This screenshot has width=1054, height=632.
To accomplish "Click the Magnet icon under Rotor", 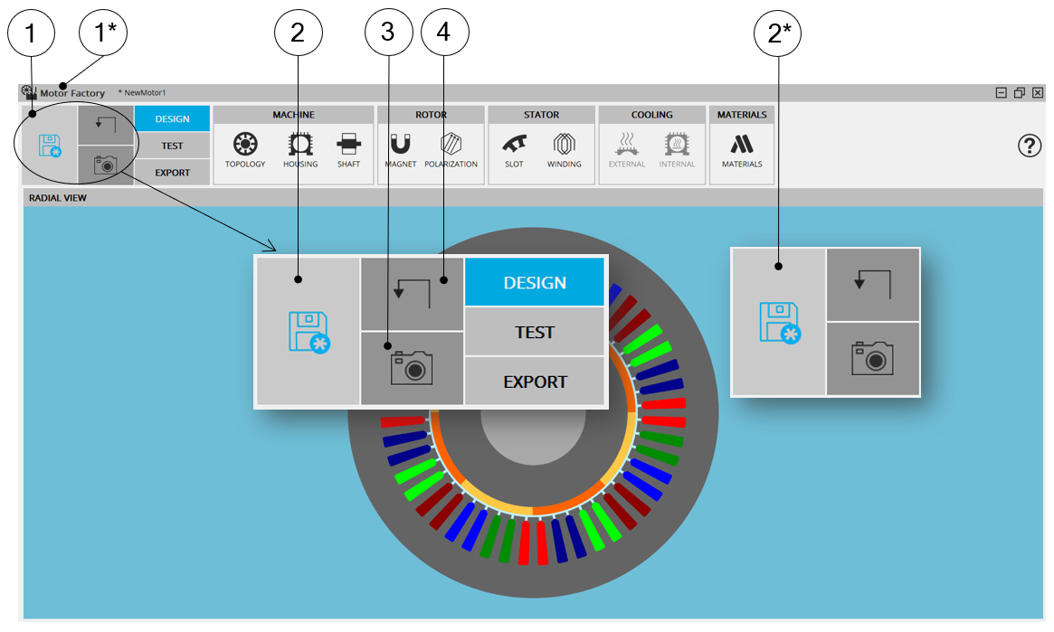I will 400,146.
